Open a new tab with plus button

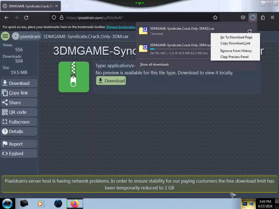click(66, 6)
